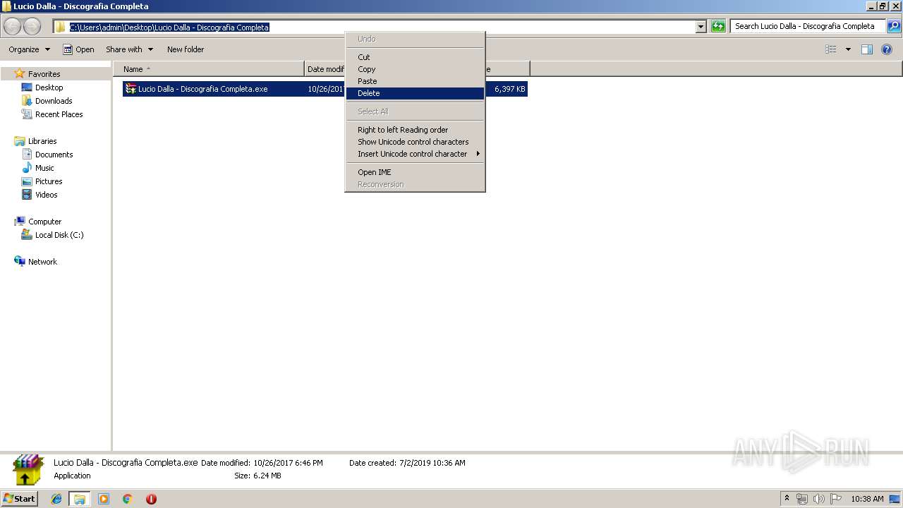Select Right to left Reading order
The height and width of the screenshot is (508, 903).
(x=415, y=130)
